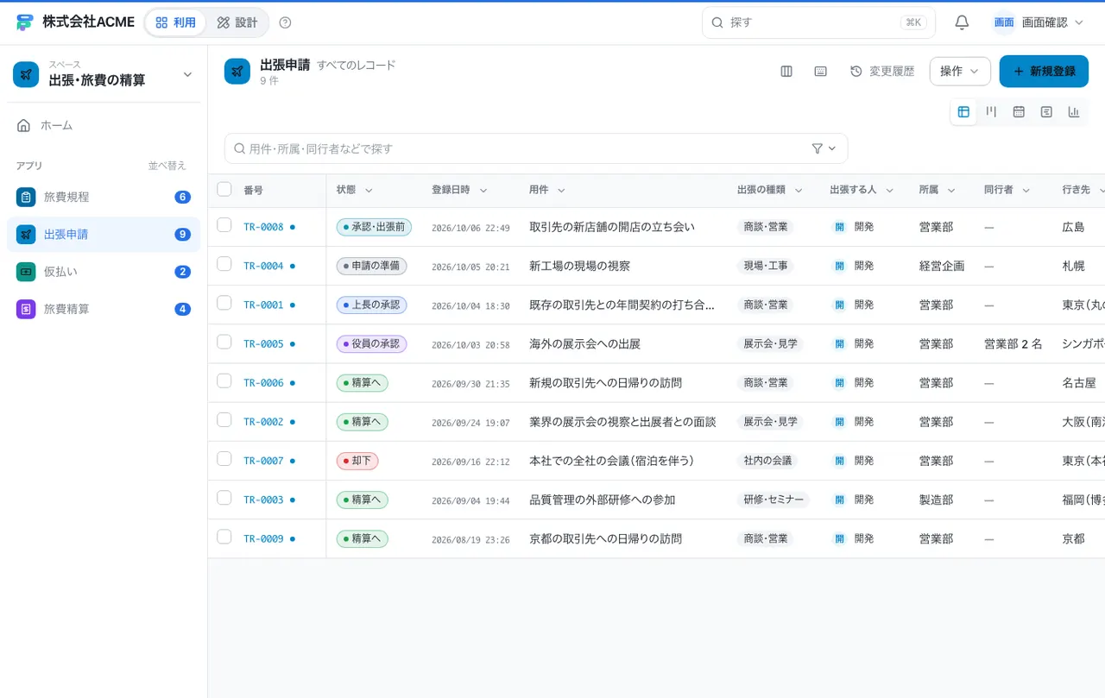Select all rows with header checkbox
The image size is (1105, 698).
(x=224, y=189)
